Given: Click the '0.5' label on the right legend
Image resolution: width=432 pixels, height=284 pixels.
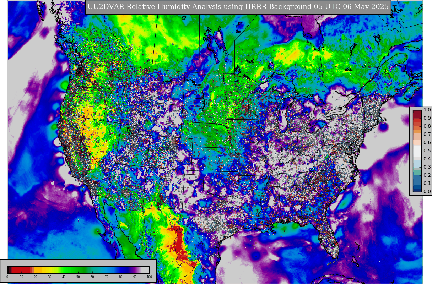Looking at the screenshot, I should tap(427, 151).
